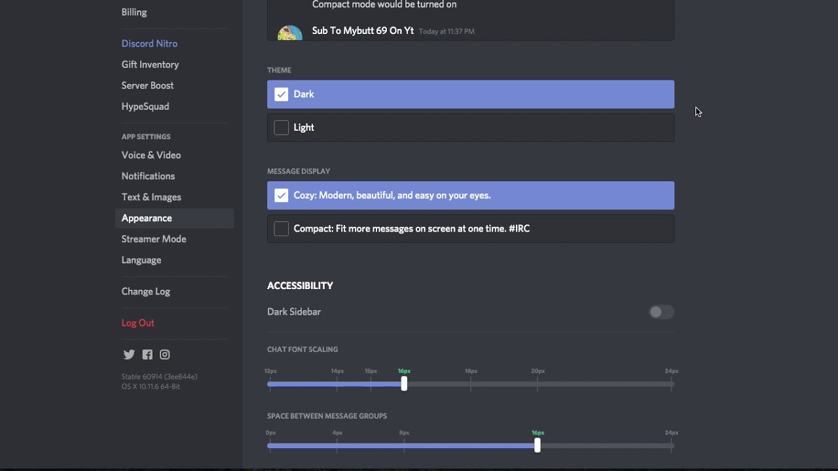Image resolution: width=838 pixels, height=471 pixels.
Task: Open Discord's Twitter page icon
Action: coord(129,355)
